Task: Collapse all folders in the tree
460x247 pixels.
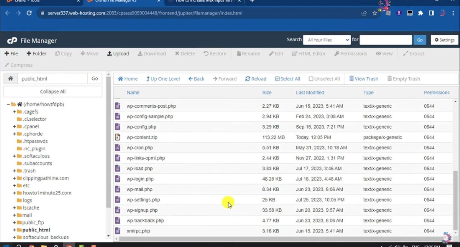Action: 53,91
